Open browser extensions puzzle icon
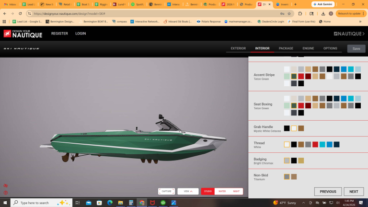Viewport: 368px width, 207px height. point(300,13)
